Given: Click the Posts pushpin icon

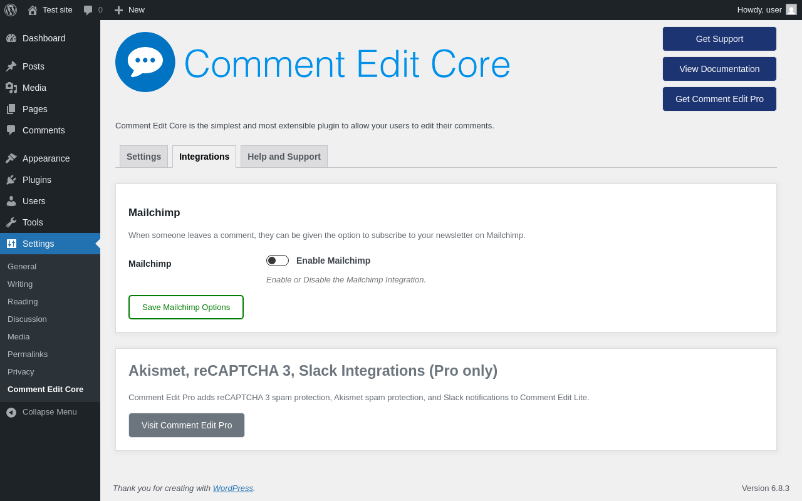Looking at the screenshot, I should click(11, 66).
